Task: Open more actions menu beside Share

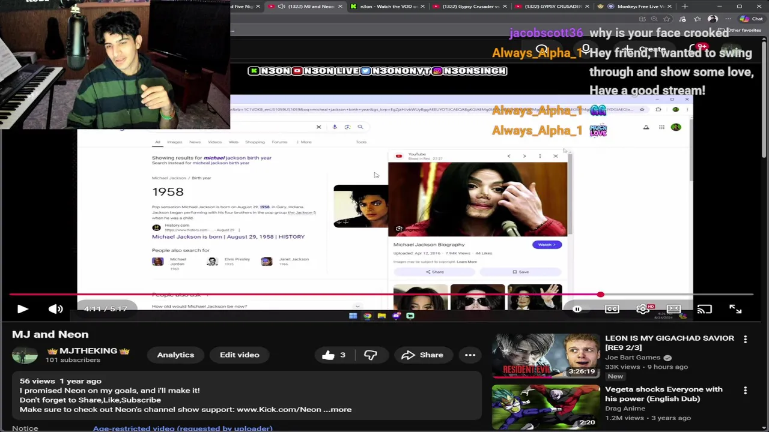Action: pos(470,355)
